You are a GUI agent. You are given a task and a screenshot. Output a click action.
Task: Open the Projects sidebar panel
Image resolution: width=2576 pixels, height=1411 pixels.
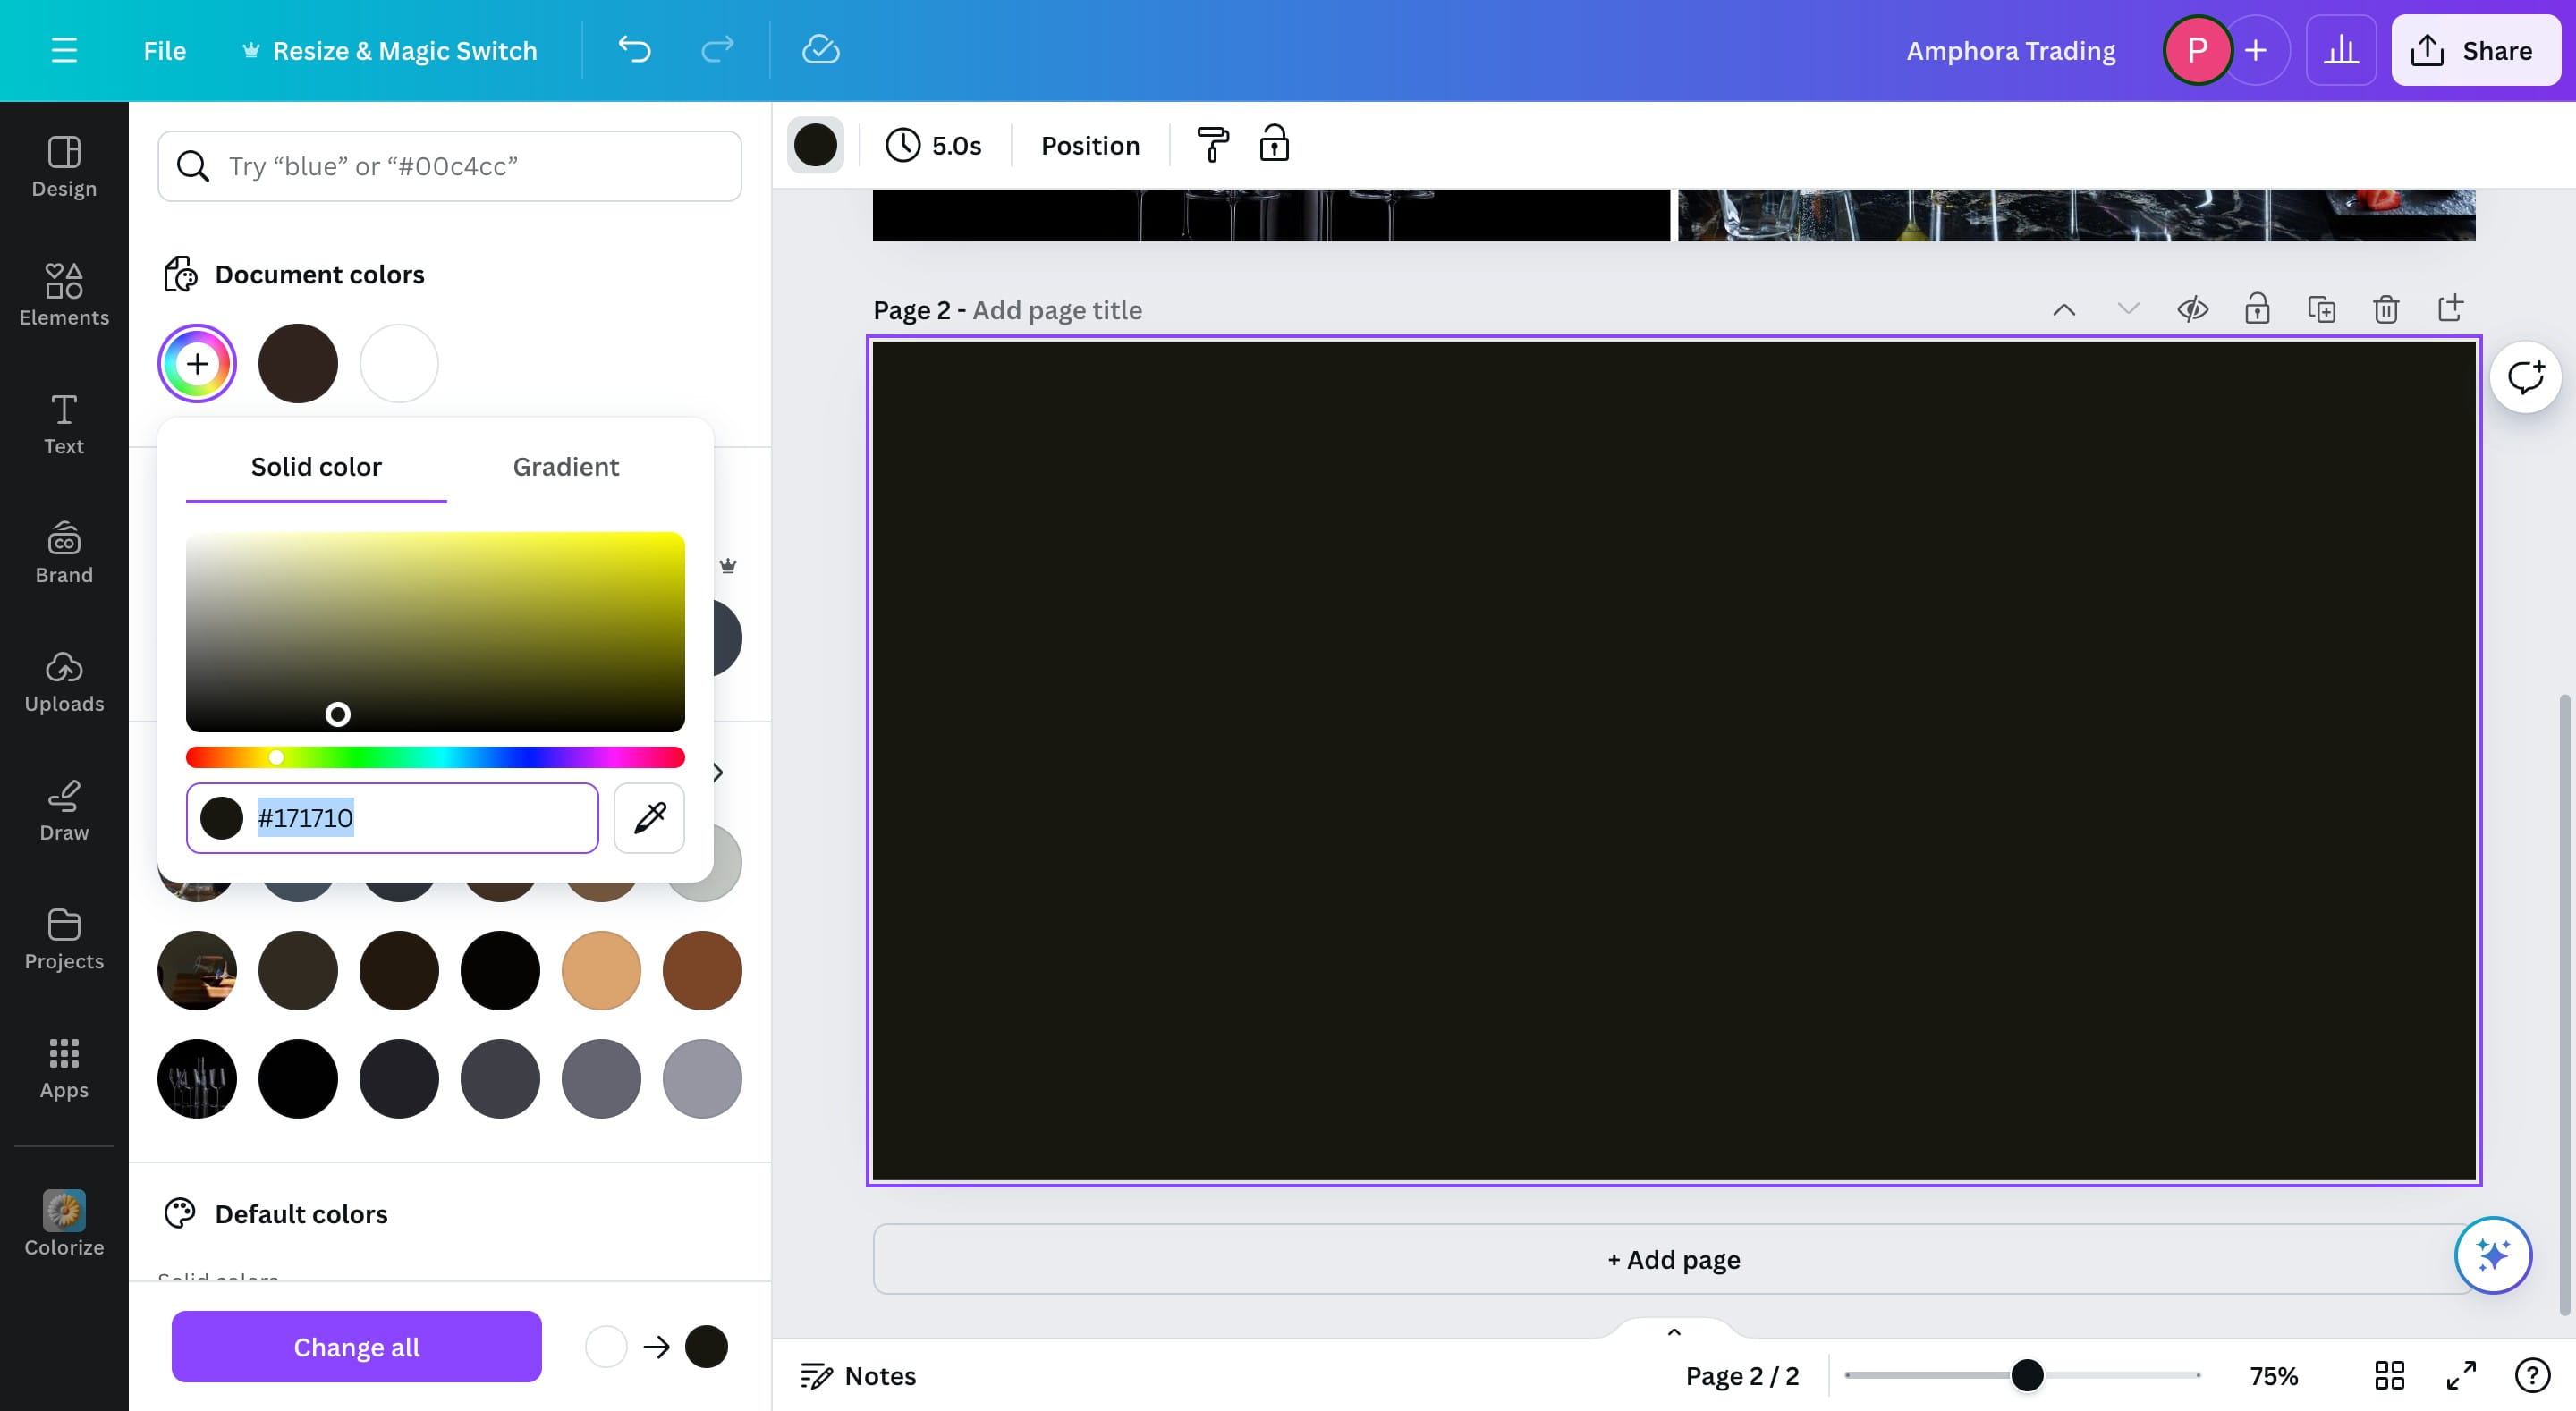click(64, 939)
